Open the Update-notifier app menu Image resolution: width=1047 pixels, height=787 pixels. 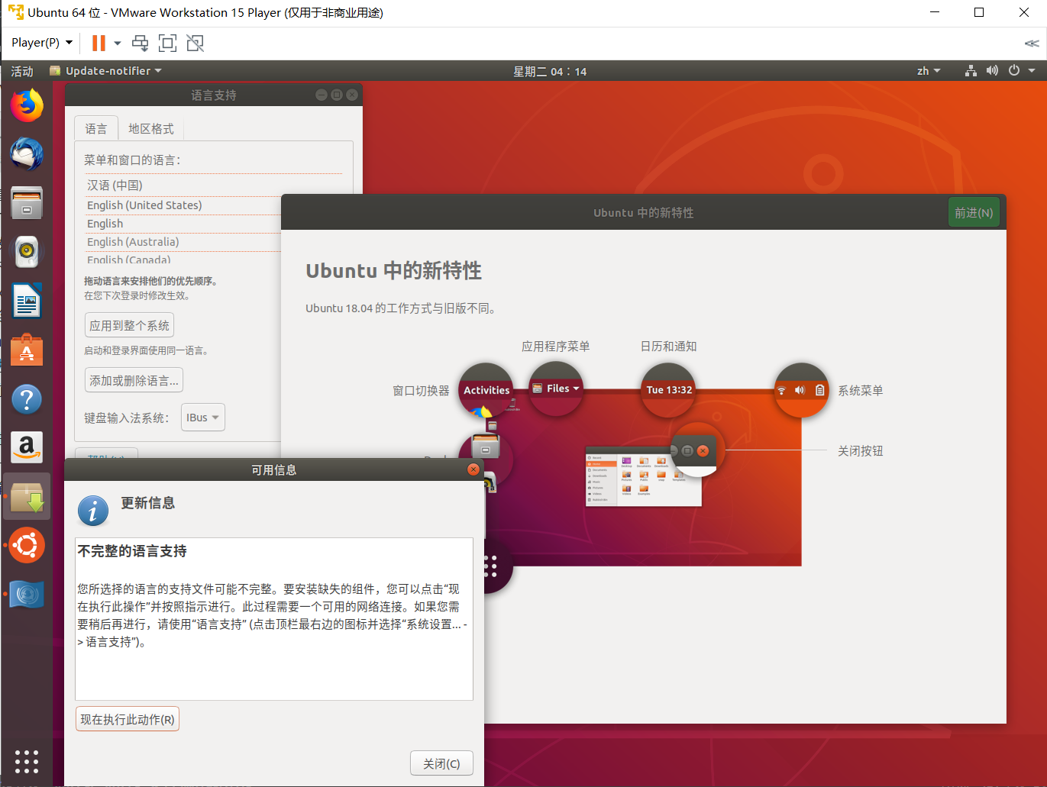105,71
